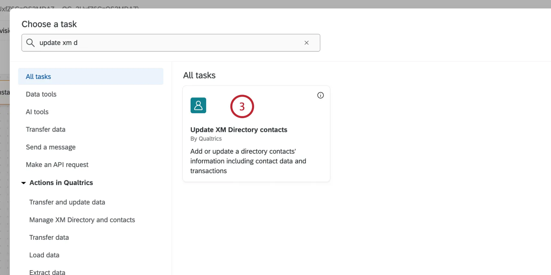Open Manage XM Directory and contacts
Viewport: 551px width, 275px height.
[82, 220]
